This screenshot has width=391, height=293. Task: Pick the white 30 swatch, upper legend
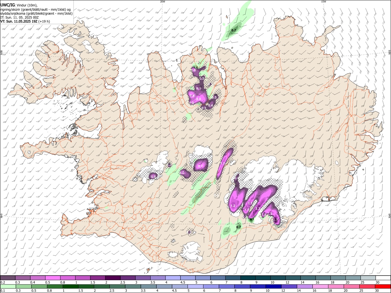pyautogui.click(x=383, y=278)
